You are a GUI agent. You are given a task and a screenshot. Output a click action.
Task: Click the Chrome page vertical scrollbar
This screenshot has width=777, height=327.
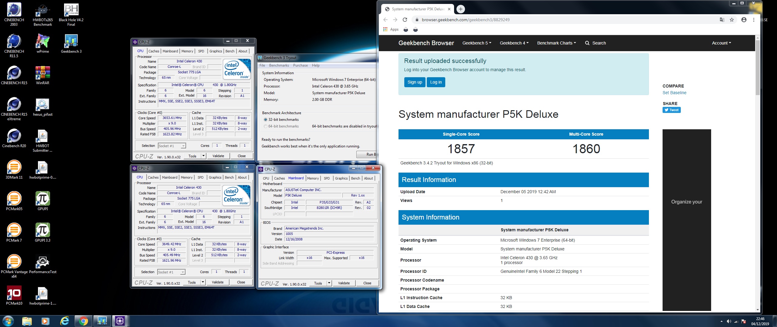758,68
